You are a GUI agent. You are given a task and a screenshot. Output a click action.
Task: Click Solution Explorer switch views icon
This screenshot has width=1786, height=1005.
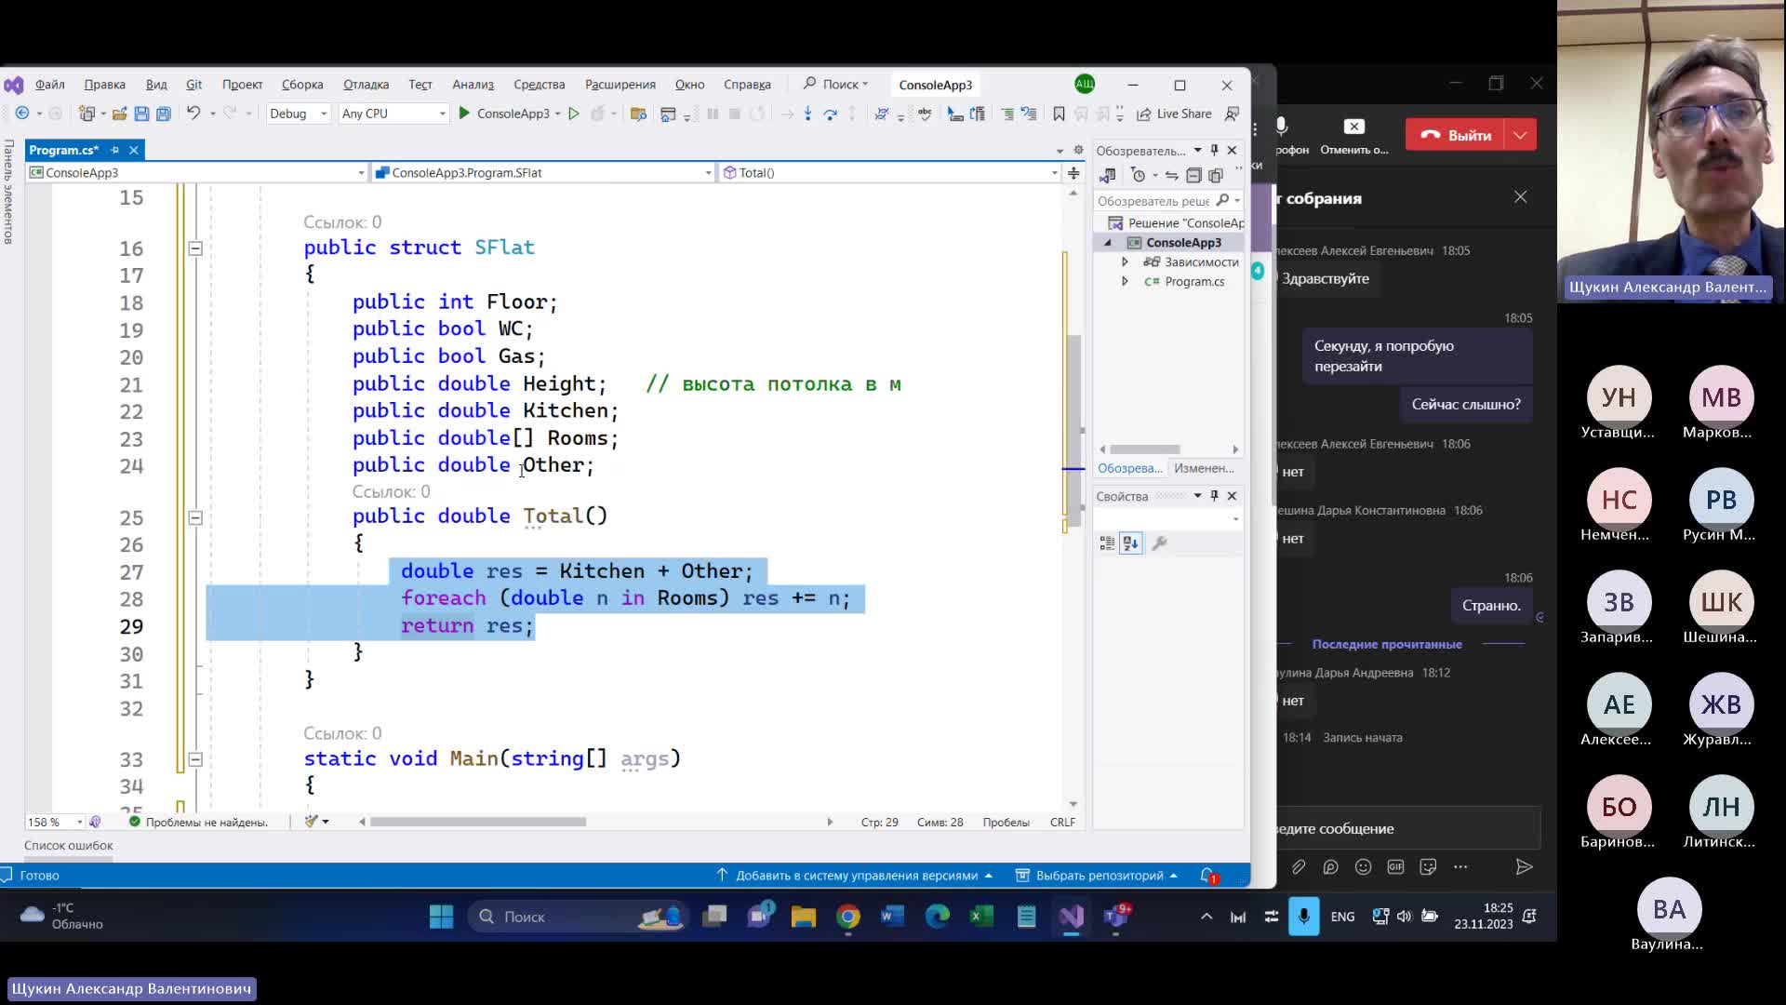[x=1108, y=175]
